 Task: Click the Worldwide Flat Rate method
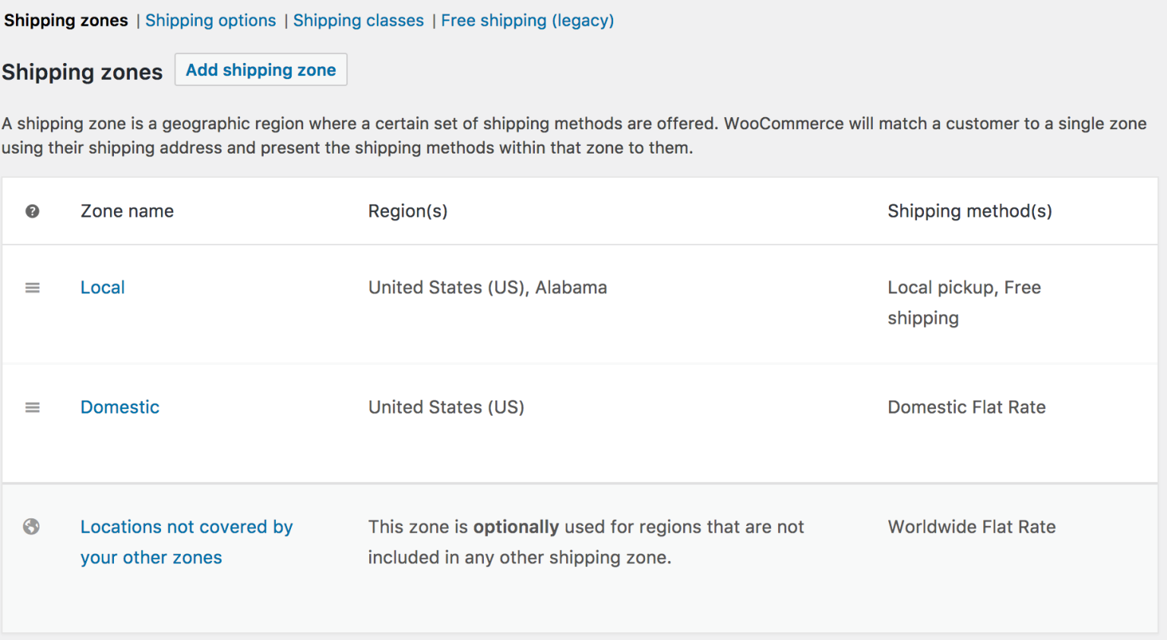[972, 527]
